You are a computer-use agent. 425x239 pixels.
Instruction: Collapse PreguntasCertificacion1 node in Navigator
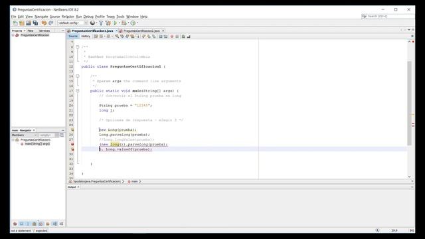[x=13, y=140]
